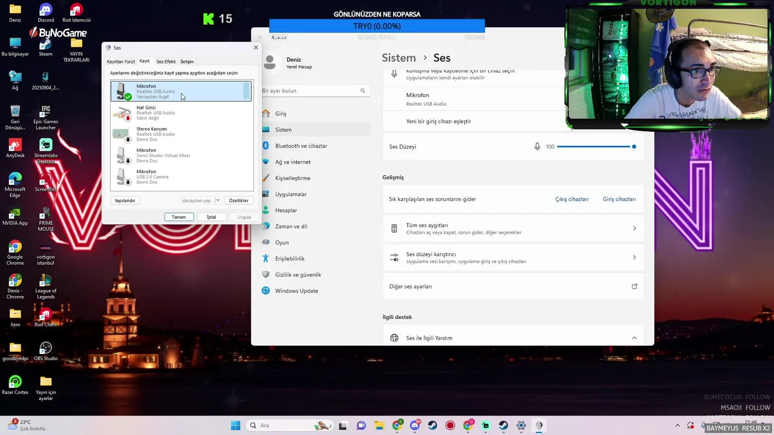
Task: Click the search magnifier icon in Settings
Action: point(363,91)
